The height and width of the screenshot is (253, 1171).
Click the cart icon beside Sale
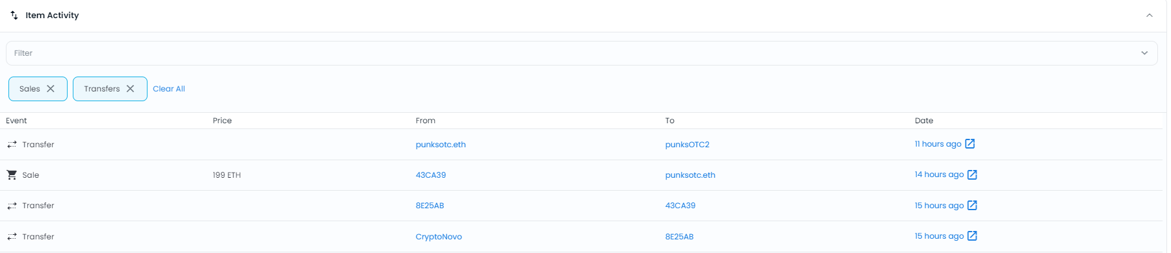12,175
